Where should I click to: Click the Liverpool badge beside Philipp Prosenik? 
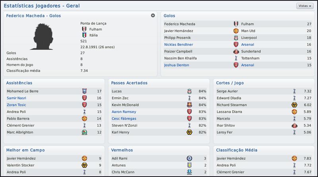[x=236, y=38]
